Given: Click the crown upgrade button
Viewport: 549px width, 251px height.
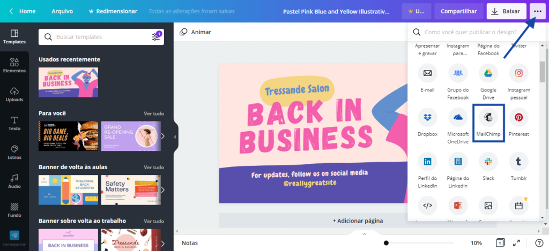Looking at the screenshot, I should 416,11.
